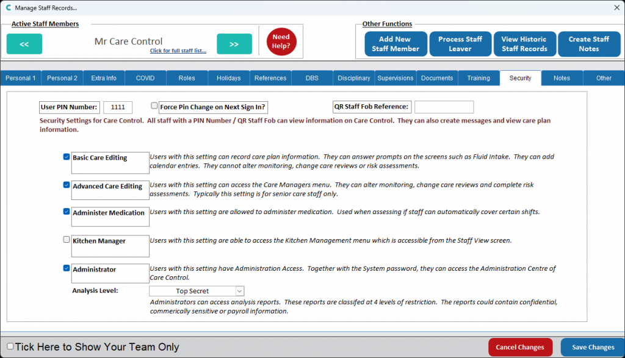Tick Force Pin Change on Next Sign In
The width and height of the screenshot is (625, 358).
154,106
